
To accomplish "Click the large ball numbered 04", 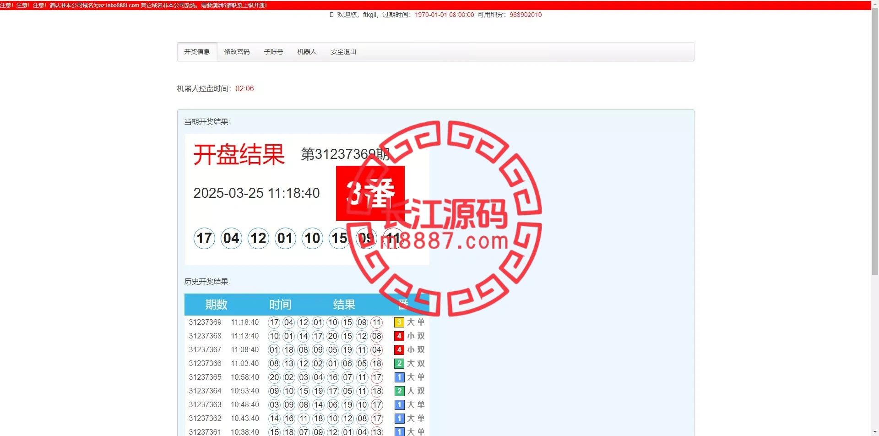I will tap(231, 238).
